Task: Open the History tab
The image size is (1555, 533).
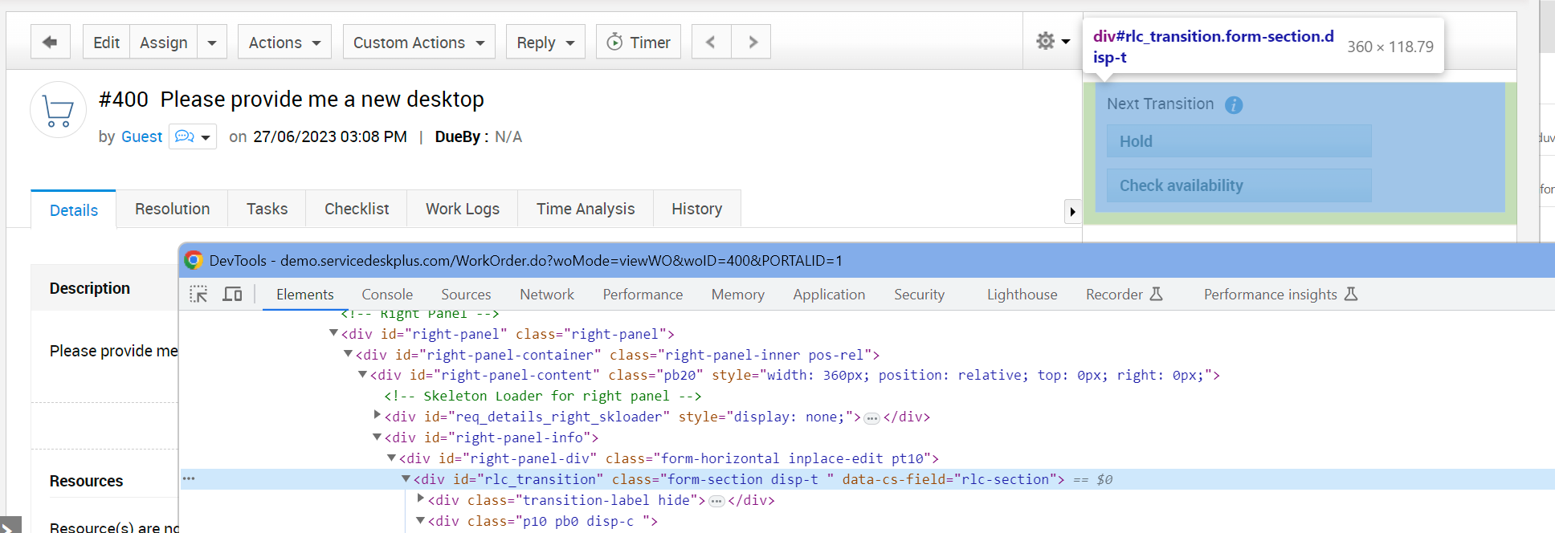Action: click(697, 209)
